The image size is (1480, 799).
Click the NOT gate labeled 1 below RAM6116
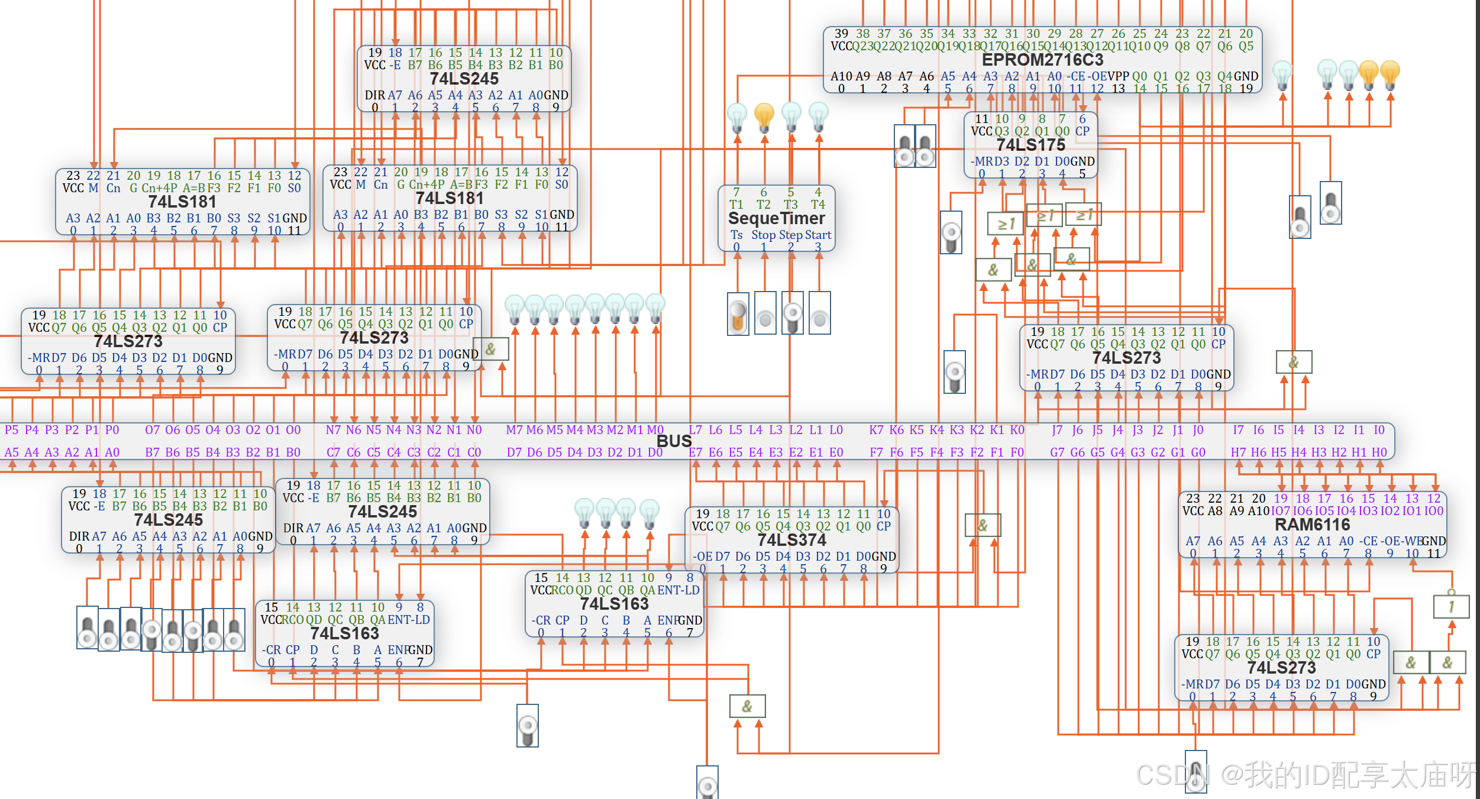click(x=1451, y=607)
